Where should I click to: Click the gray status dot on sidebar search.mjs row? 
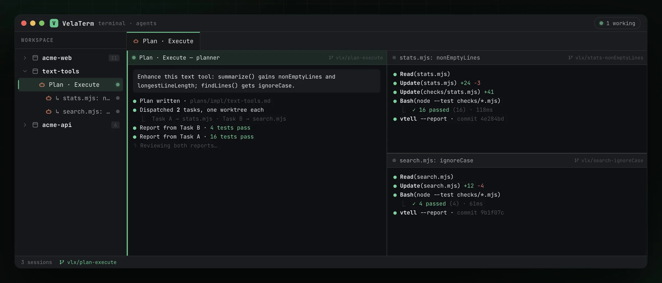click(118, 111)
